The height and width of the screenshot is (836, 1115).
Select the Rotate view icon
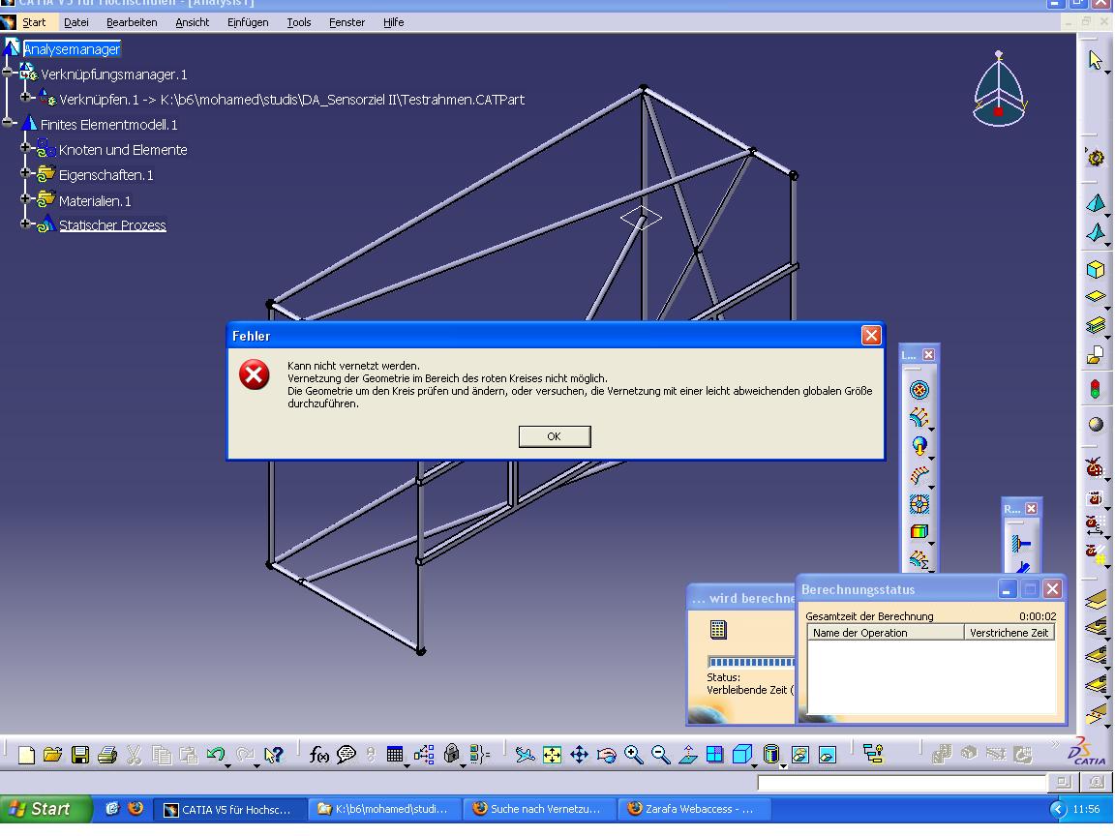pos(606,755)
